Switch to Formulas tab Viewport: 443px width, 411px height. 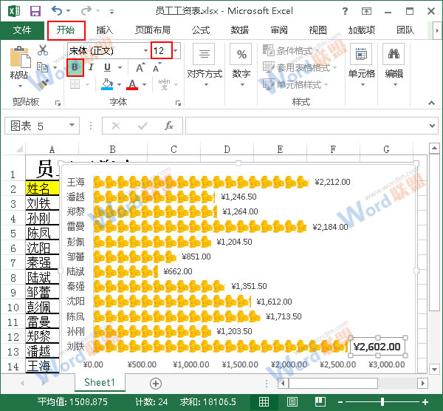pyautogui.click(x=201, y=30)
